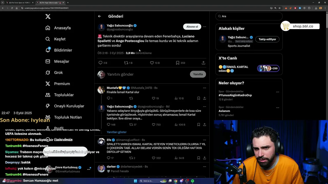This screenshot has height=184, width=328.
Task: Open Topluluk Notları from the sidebar
Action: click(x=64, y=117)
